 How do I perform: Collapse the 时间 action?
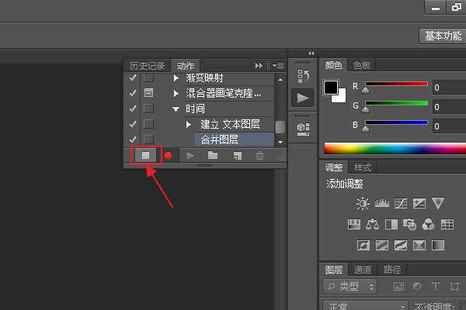point(176,109)
